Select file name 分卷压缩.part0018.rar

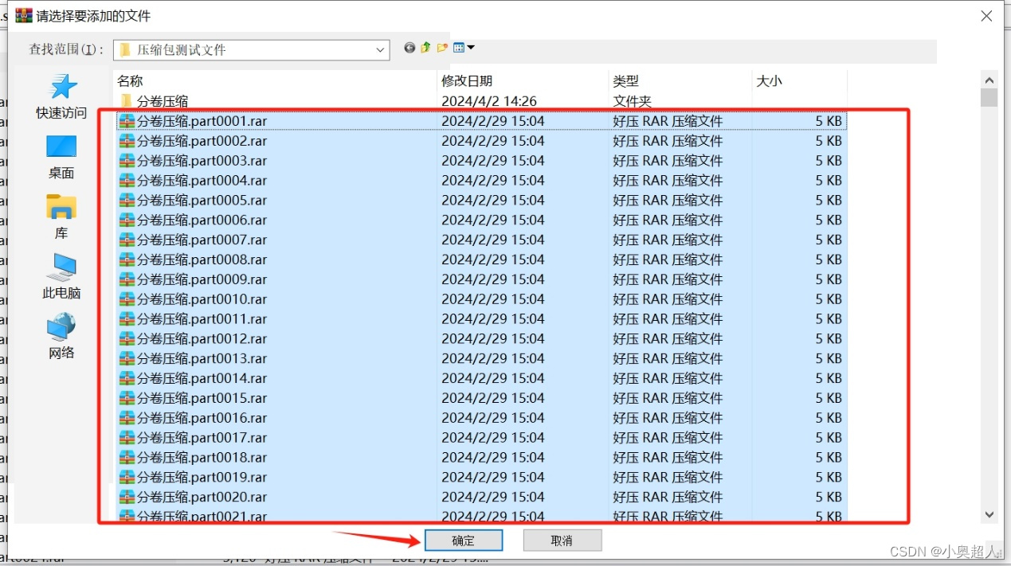pos(202,458)
